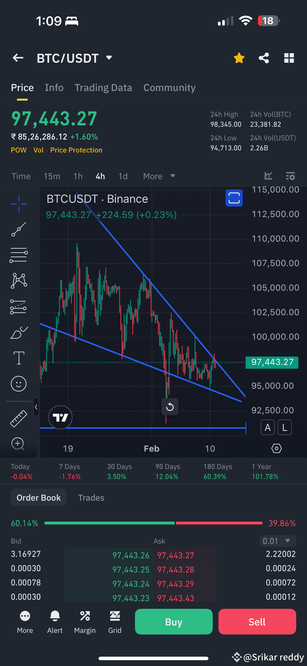
Task: Select the brush drawing tool
Action: [19, 332]
